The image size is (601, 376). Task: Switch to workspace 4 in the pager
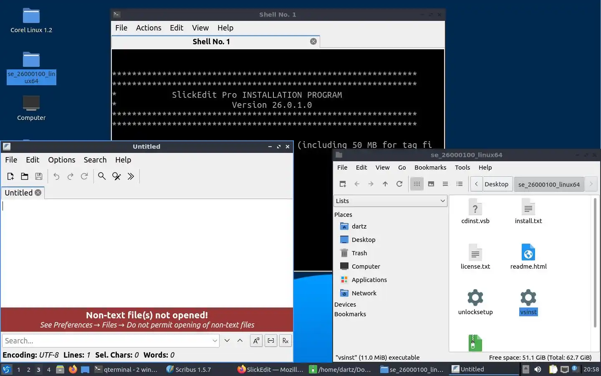click(x=48, y=369)
